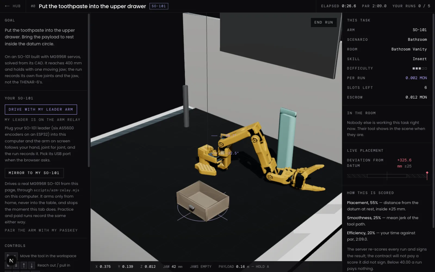Click the dark cylinder post in scene

(x=186, y=106)
